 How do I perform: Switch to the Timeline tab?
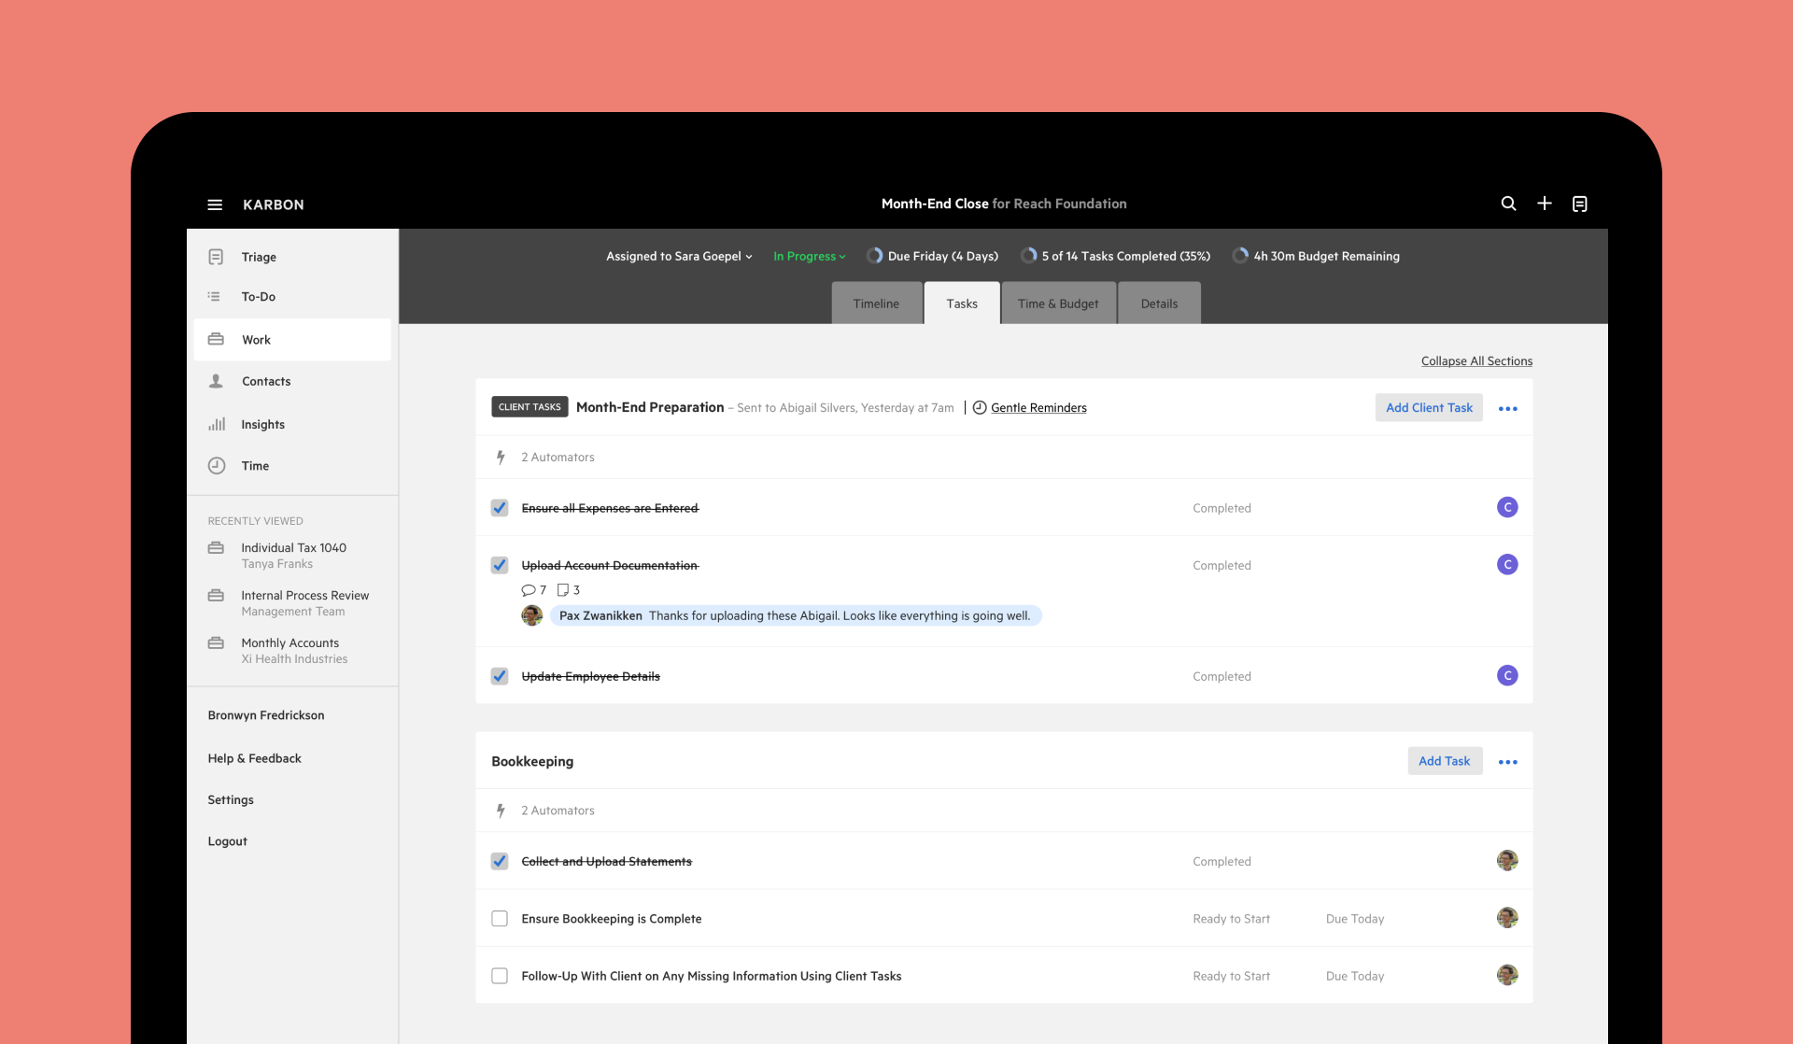point(876,302)
